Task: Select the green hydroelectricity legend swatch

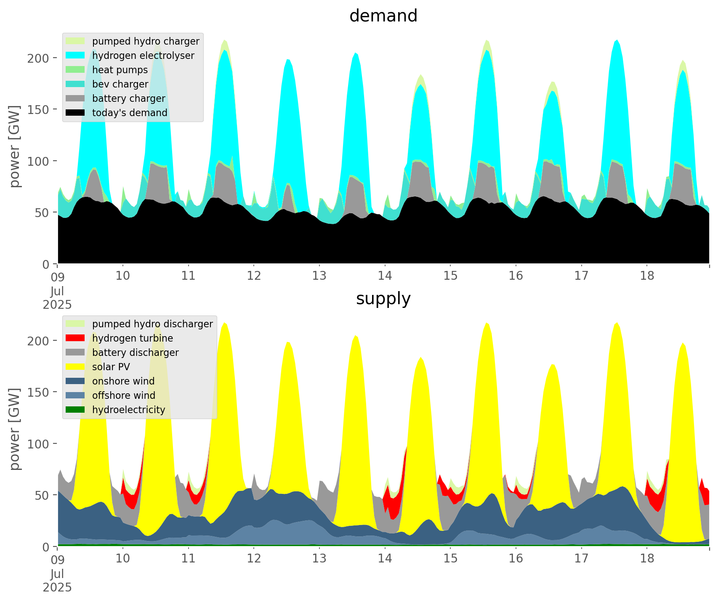Action: (x=76, y=410)
